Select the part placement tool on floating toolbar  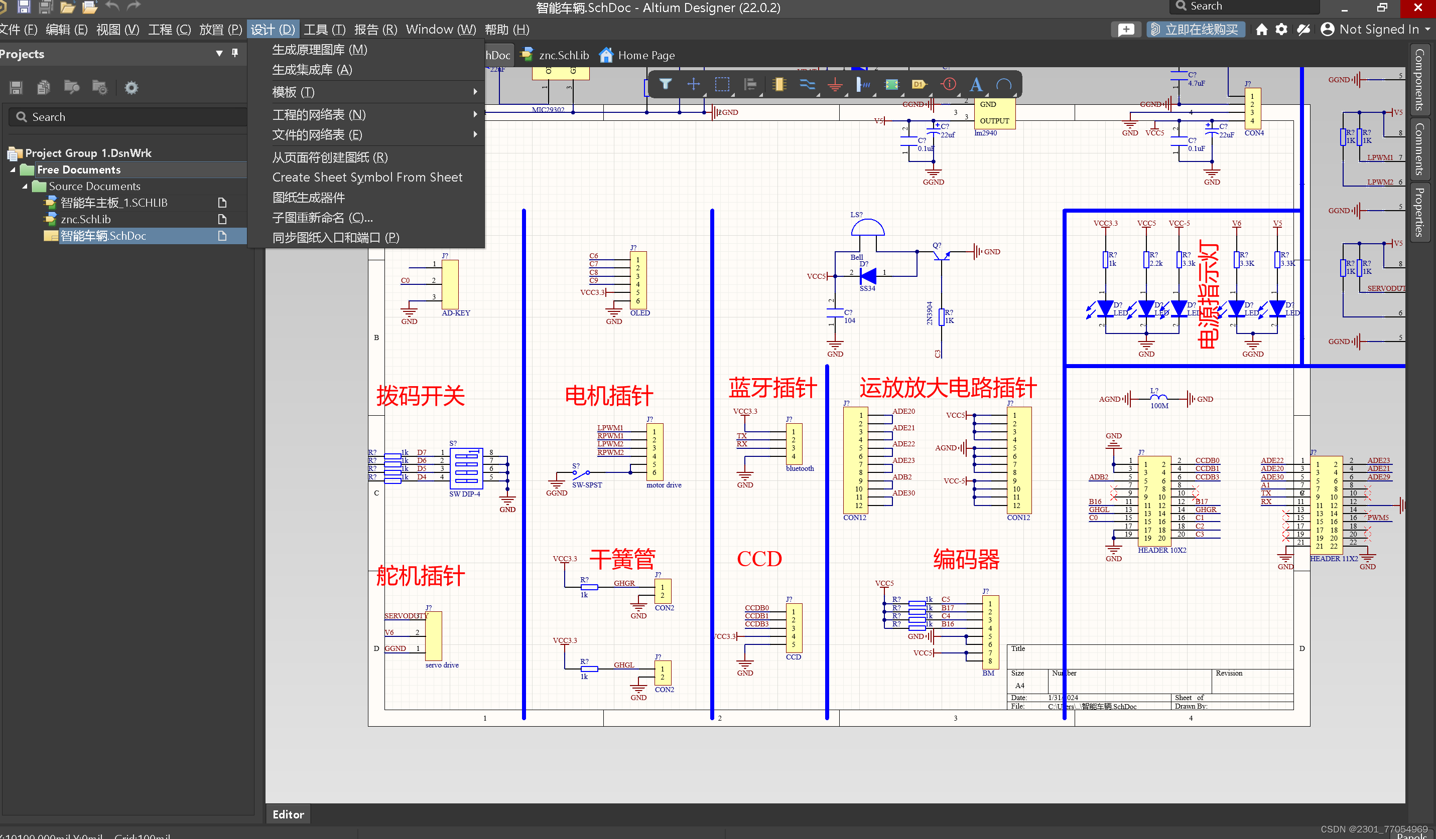(x=779, y=84)
